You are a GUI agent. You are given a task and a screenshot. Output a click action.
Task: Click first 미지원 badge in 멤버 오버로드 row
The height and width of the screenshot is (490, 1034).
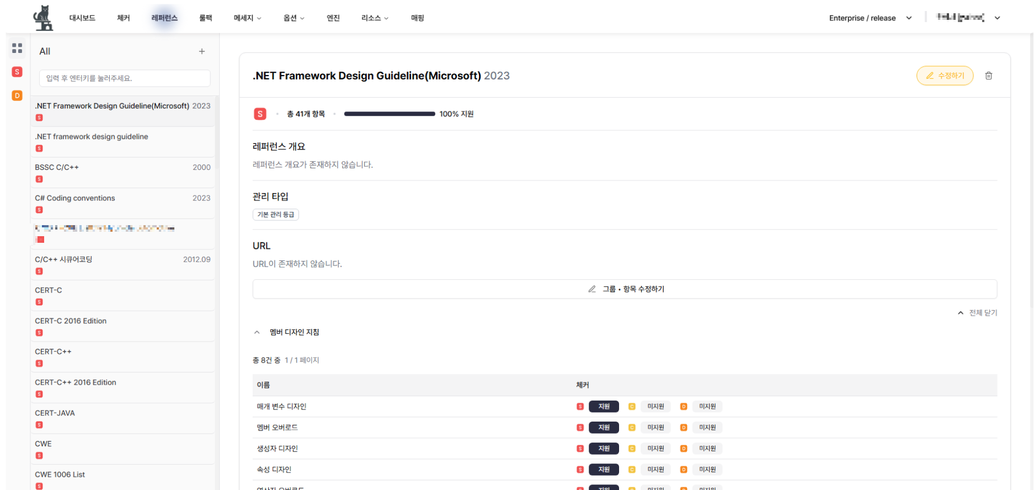[656, 428]
